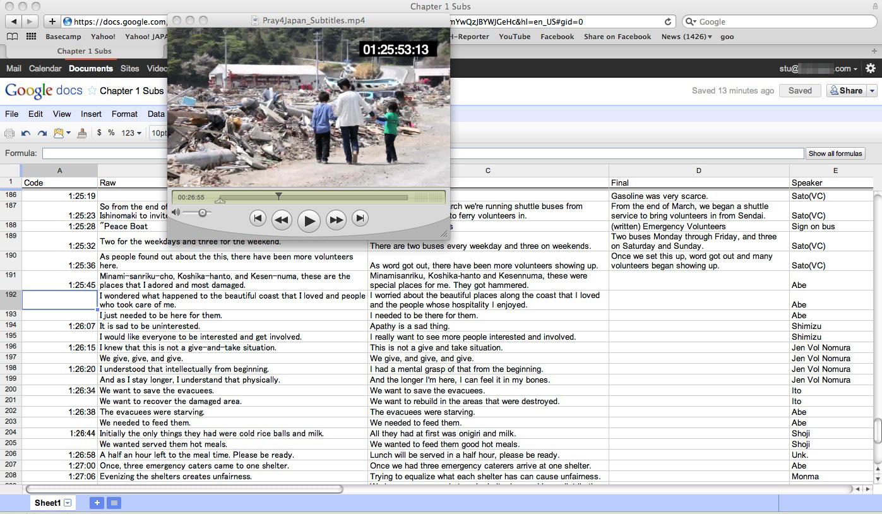This screenshot has height=514, width=882.
Task: Format cell as currency with $ icon
Action: (x=99, y=133)
